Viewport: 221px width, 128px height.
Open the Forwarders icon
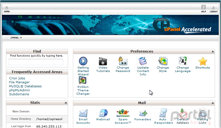click(143, 113)
